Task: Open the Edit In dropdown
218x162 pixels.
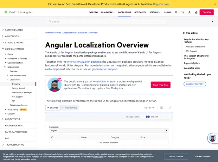Action: coord(149,108)
